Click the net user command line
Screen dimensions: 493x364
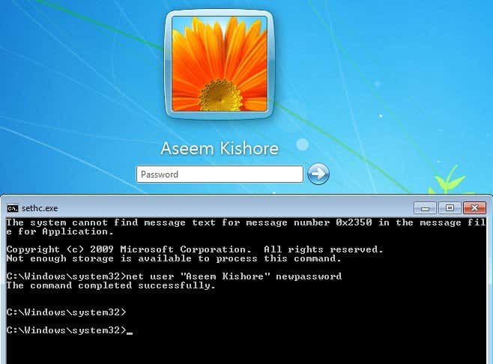point(174,276)
